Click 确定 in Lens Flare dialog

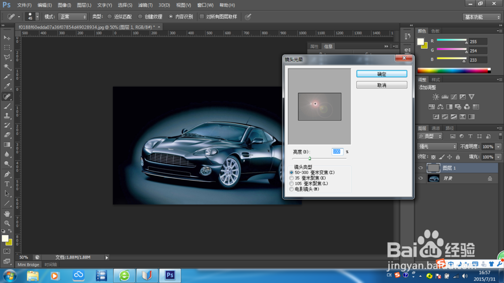click(x=382, y=74)
